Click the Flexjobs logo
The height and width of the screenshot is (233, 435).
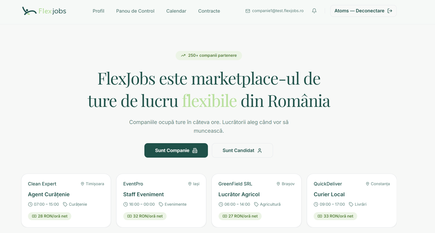44,11
